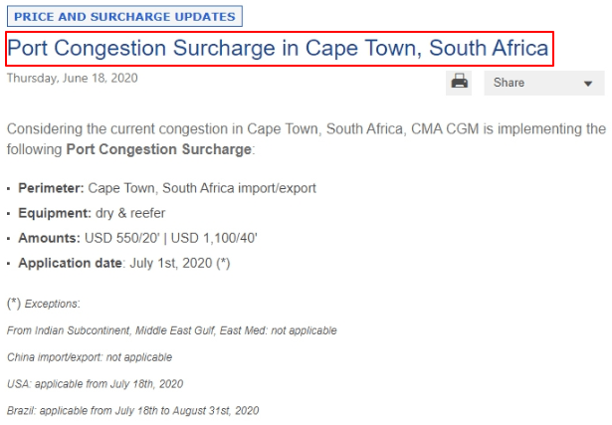
Task: Open the Share dropdown menu
Action: pyautogui.click(x=544, y=83)
